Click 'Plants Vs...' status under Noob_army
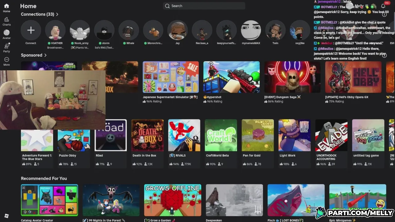 [x=80, y=48]
